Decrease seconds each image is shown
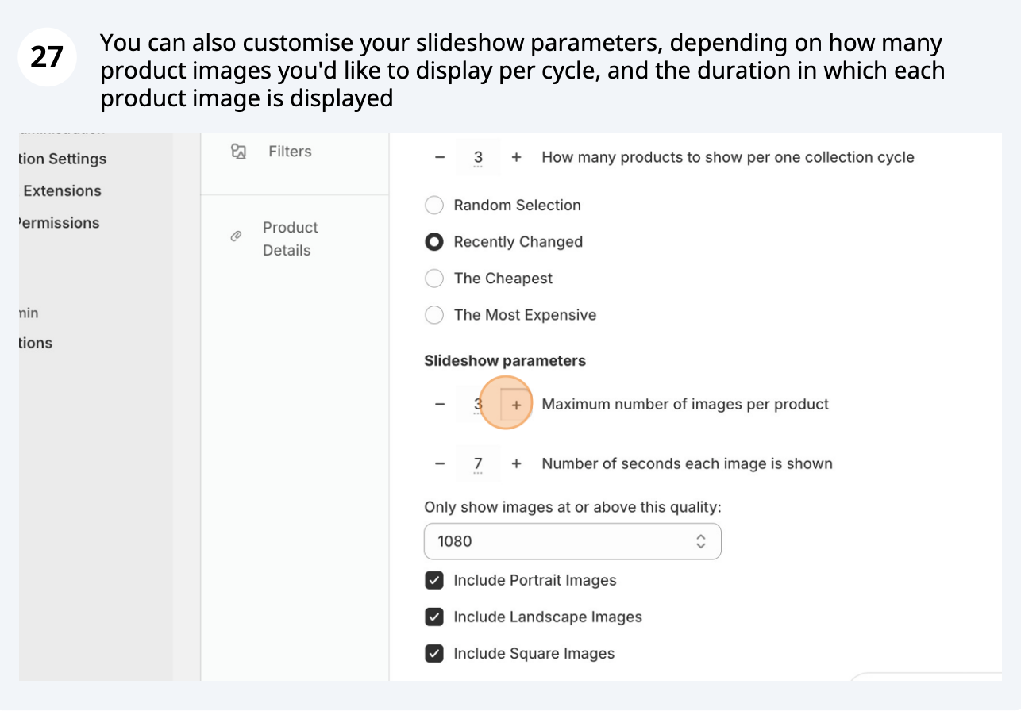 click(x=440, y=463)
